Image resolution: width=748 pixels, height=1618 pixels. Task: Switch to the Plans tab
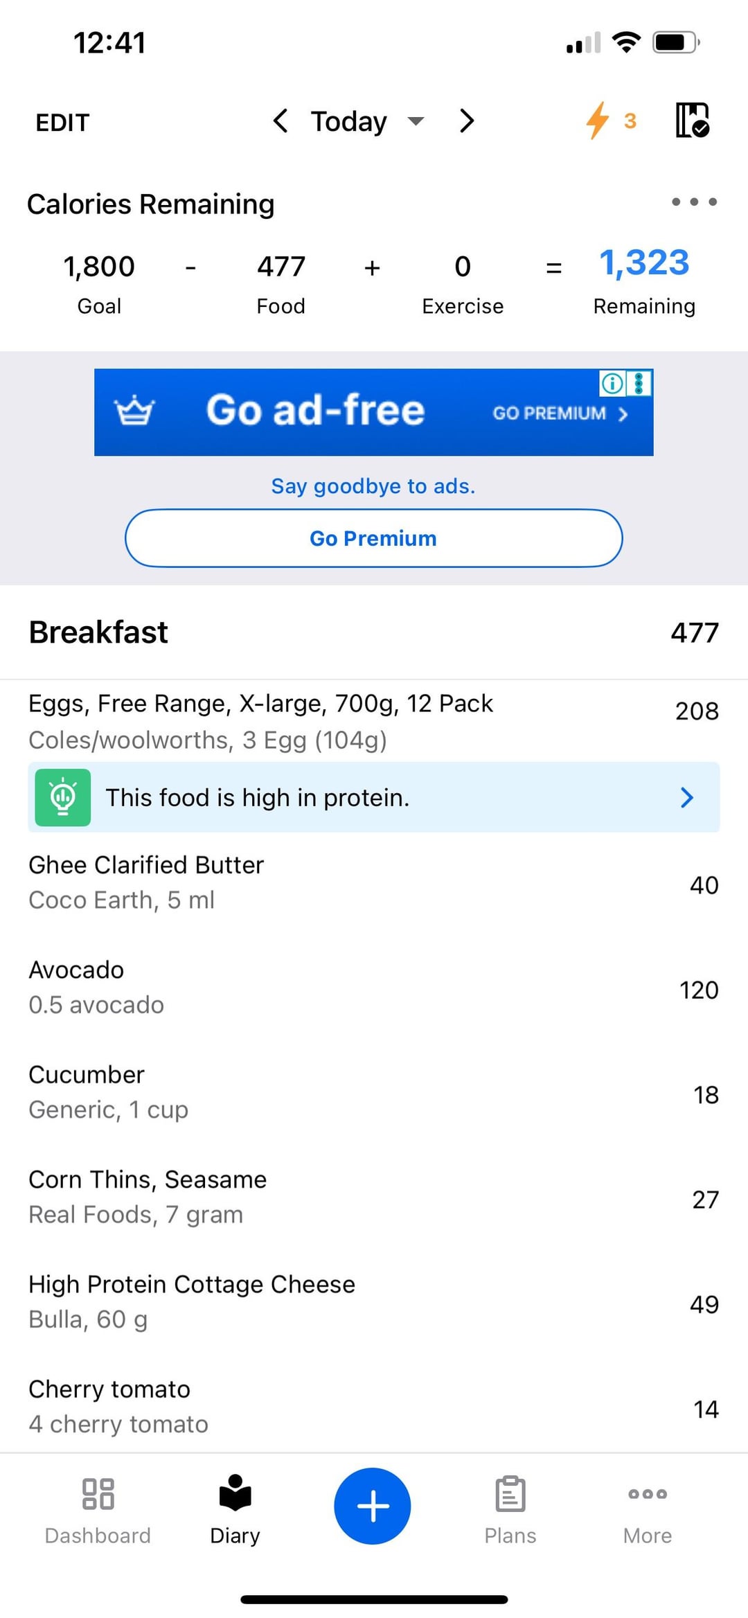(x=510, y=1510)
